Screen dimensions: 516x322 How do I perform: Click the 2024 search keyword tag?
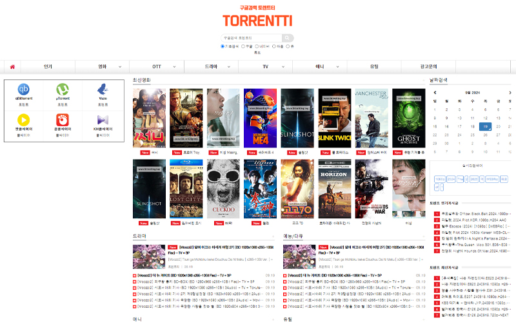451,179
